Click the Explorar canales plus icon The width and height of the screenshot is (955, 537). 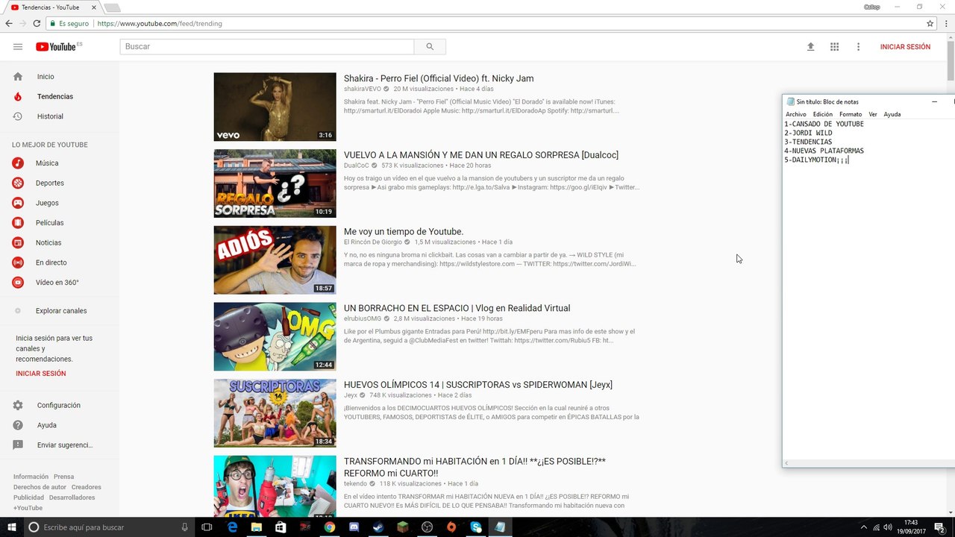18,310
